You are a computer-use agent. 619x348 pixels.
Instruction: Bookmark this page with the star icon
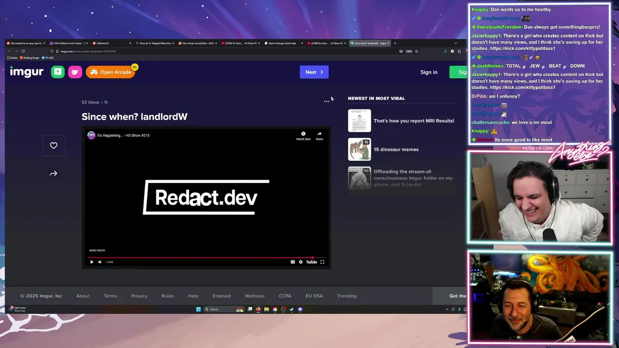pyautogui.click(x=416, y=51)
